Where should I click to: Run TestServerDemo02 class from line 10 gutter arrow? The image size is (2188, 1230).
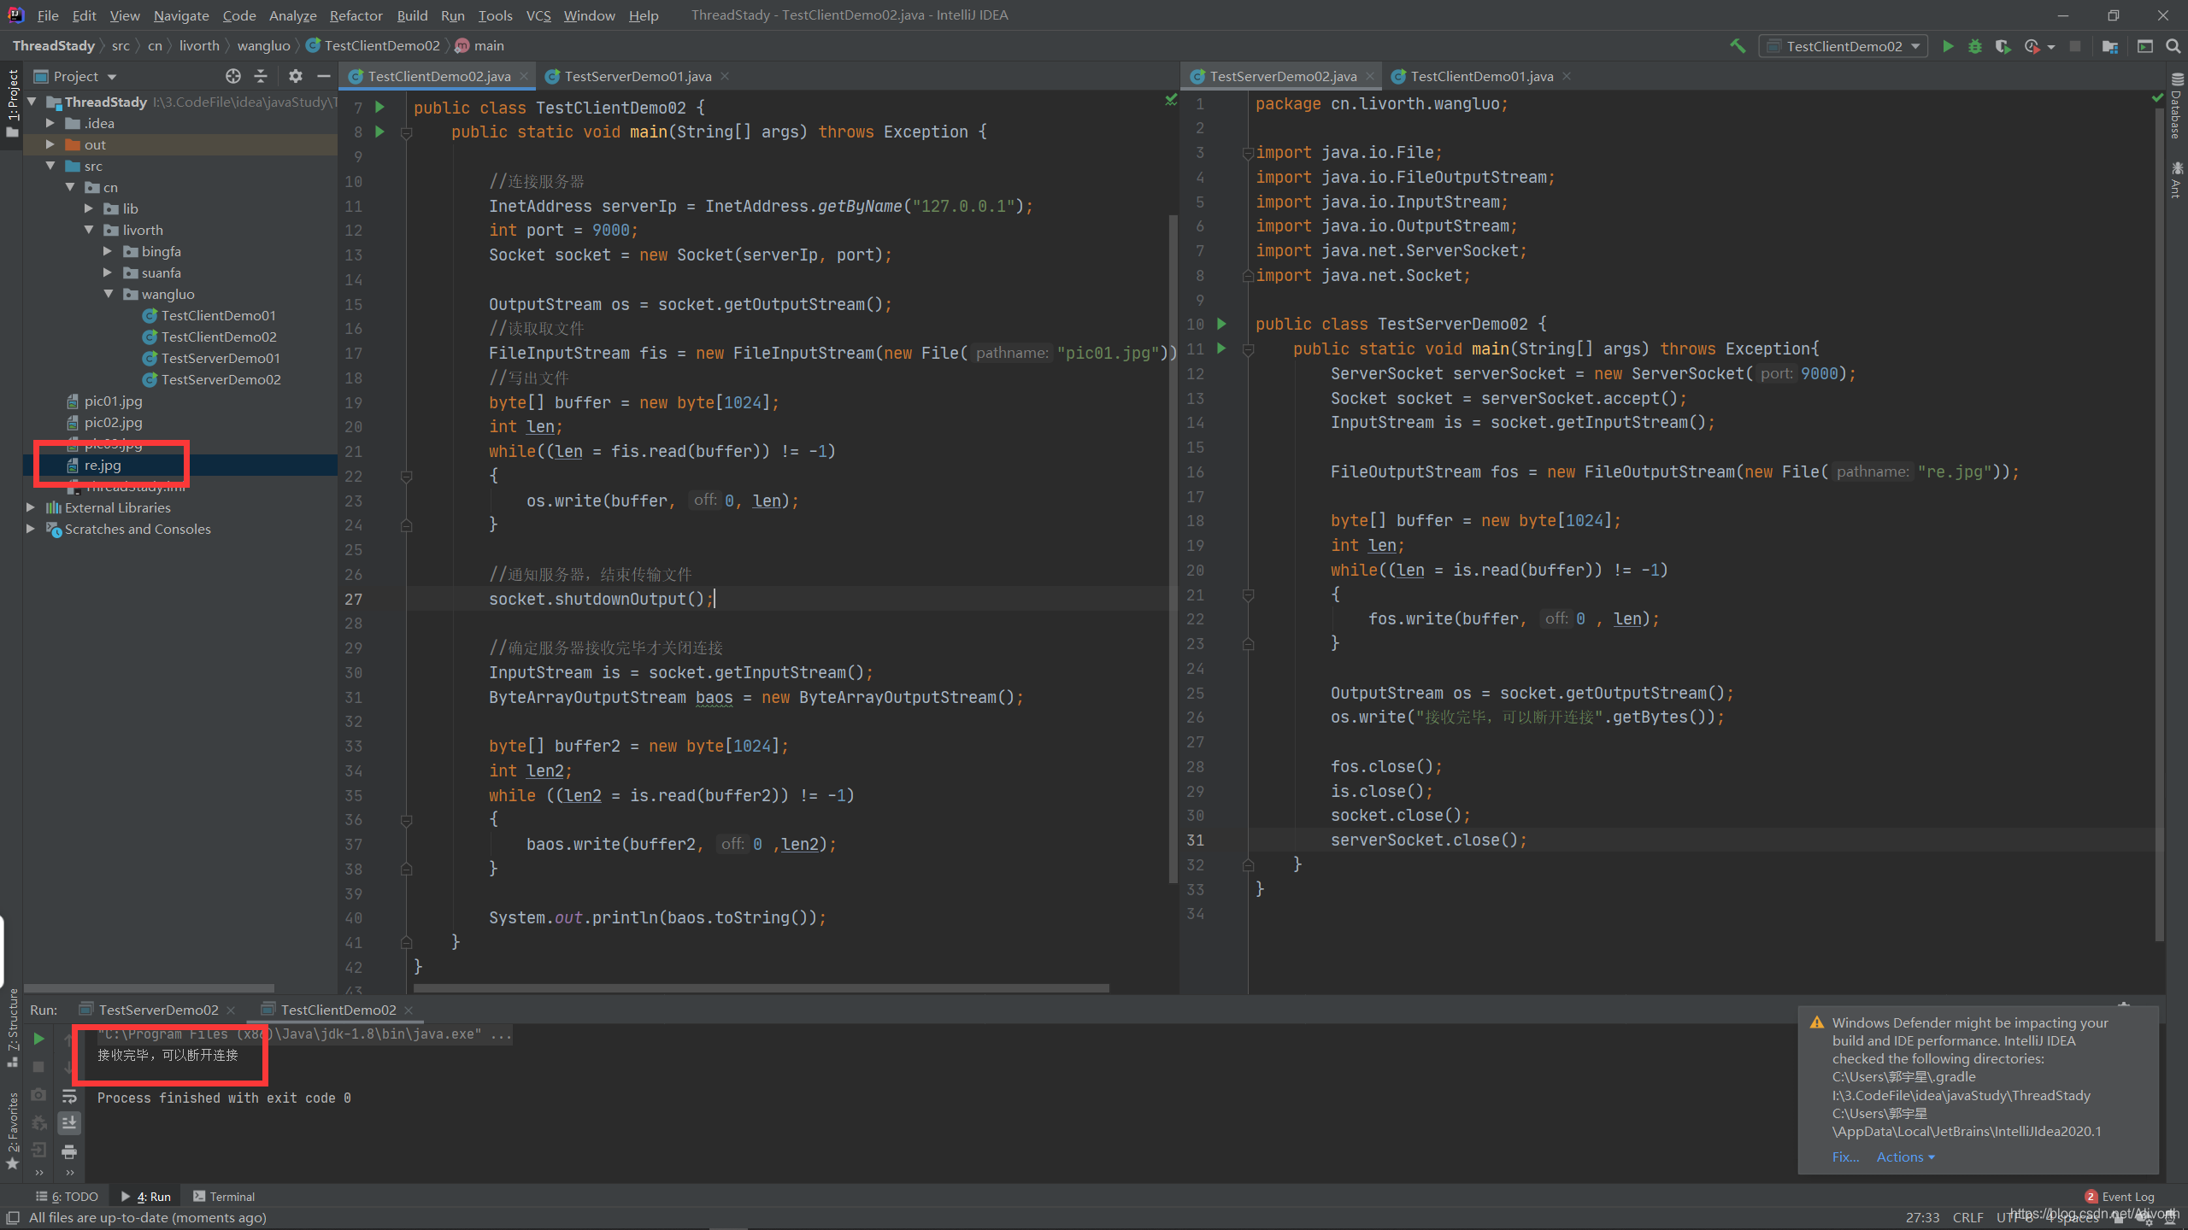1222,324
